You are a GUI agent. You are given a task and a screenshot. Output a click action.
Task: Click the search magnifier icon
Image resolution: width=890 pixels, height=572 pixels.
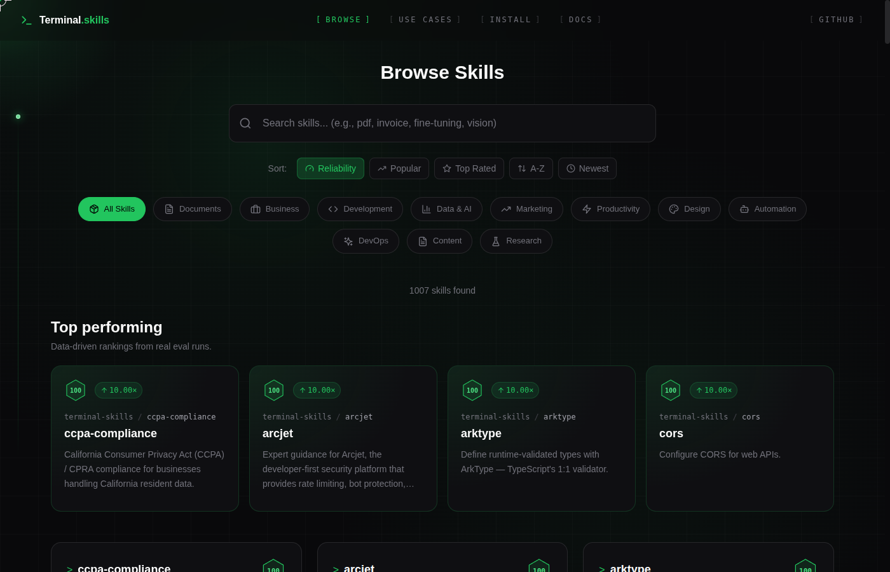(245, 123)
